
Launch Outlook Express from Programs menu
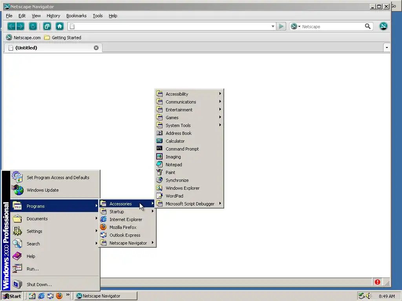pos(128,235)
